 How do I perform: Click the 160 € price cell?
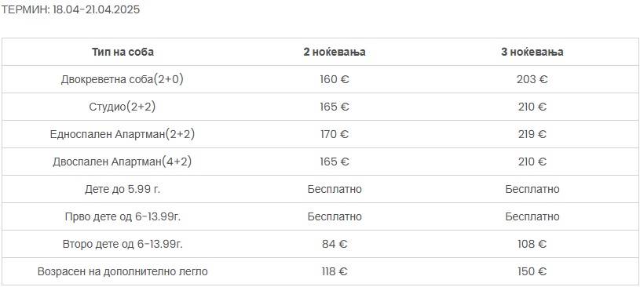pyautogui.click(x=335, y=79)
